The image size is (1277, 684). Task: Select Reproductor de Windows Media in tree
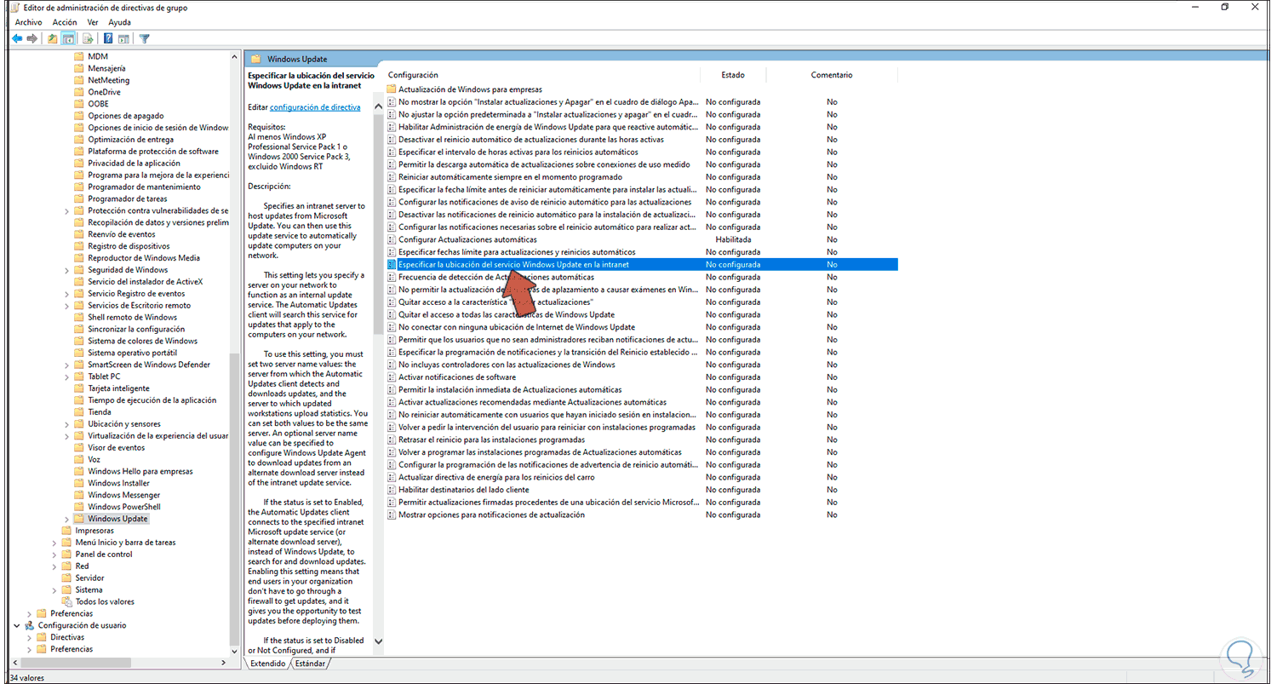[x=144, y=258]
